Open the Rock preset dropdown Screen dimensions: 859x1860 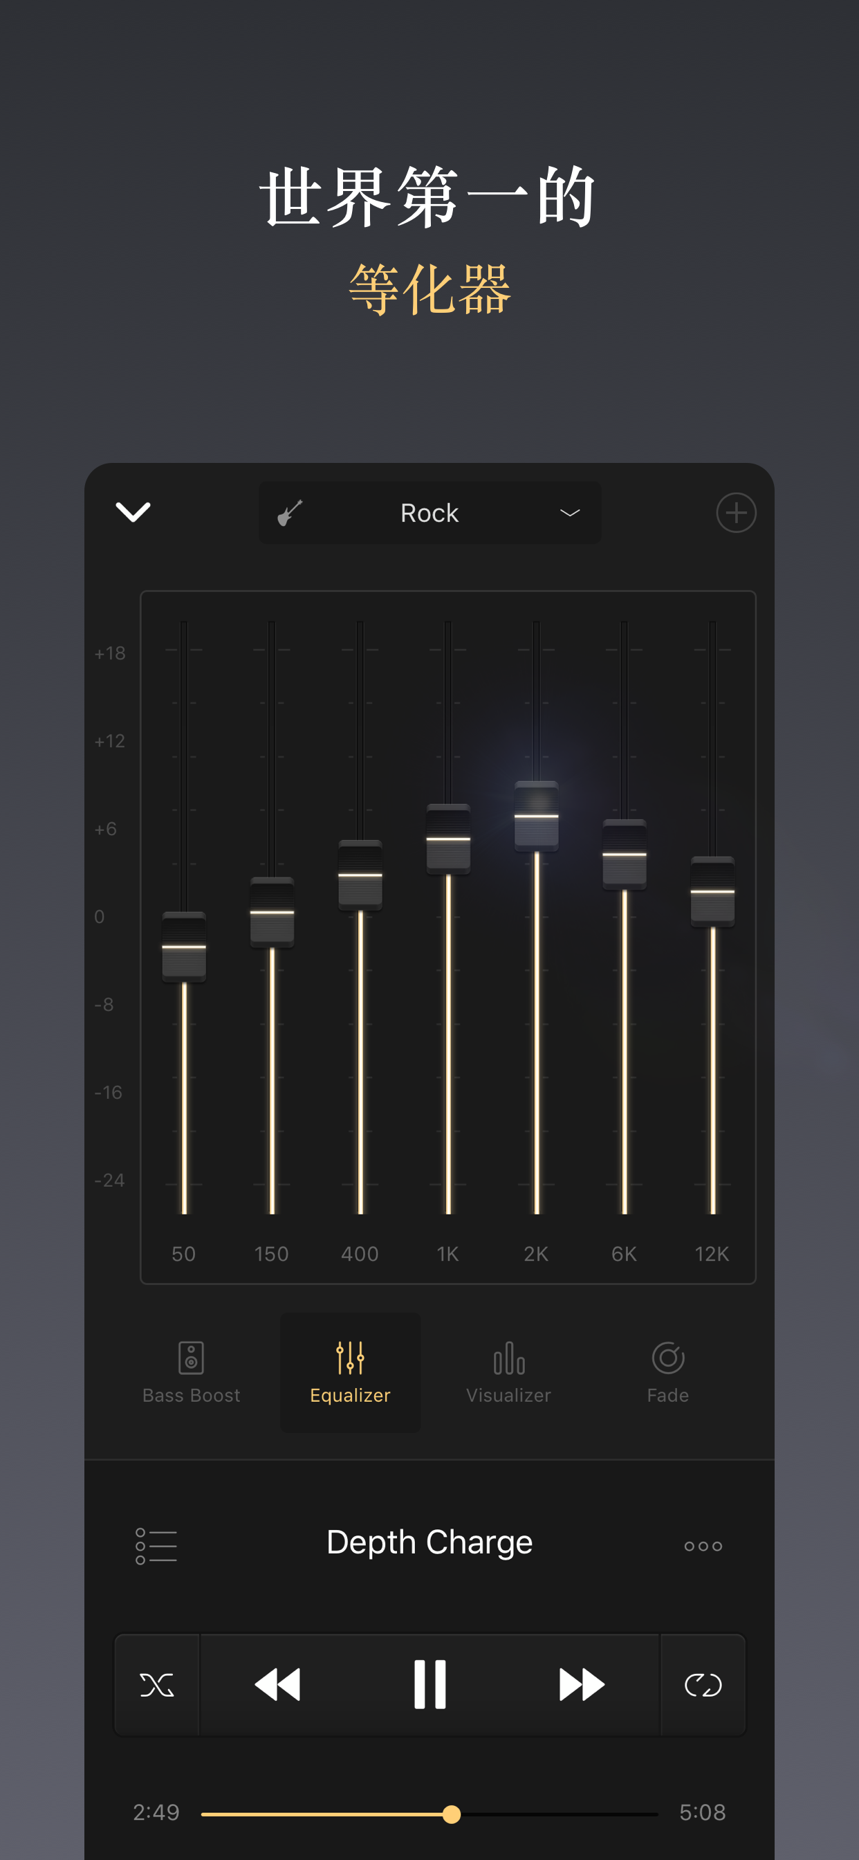[429, 513]
